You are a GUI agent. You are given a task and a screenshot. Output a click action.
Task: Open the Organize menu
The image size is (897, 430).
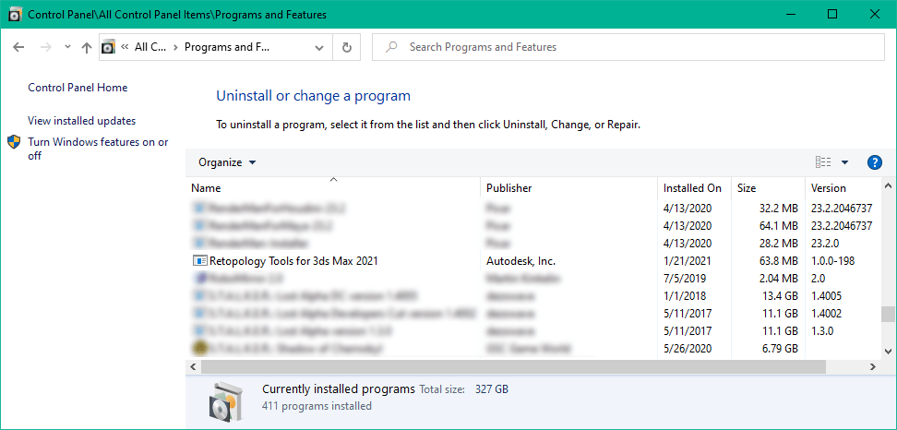pyautogui.click(x=227, y=162)
